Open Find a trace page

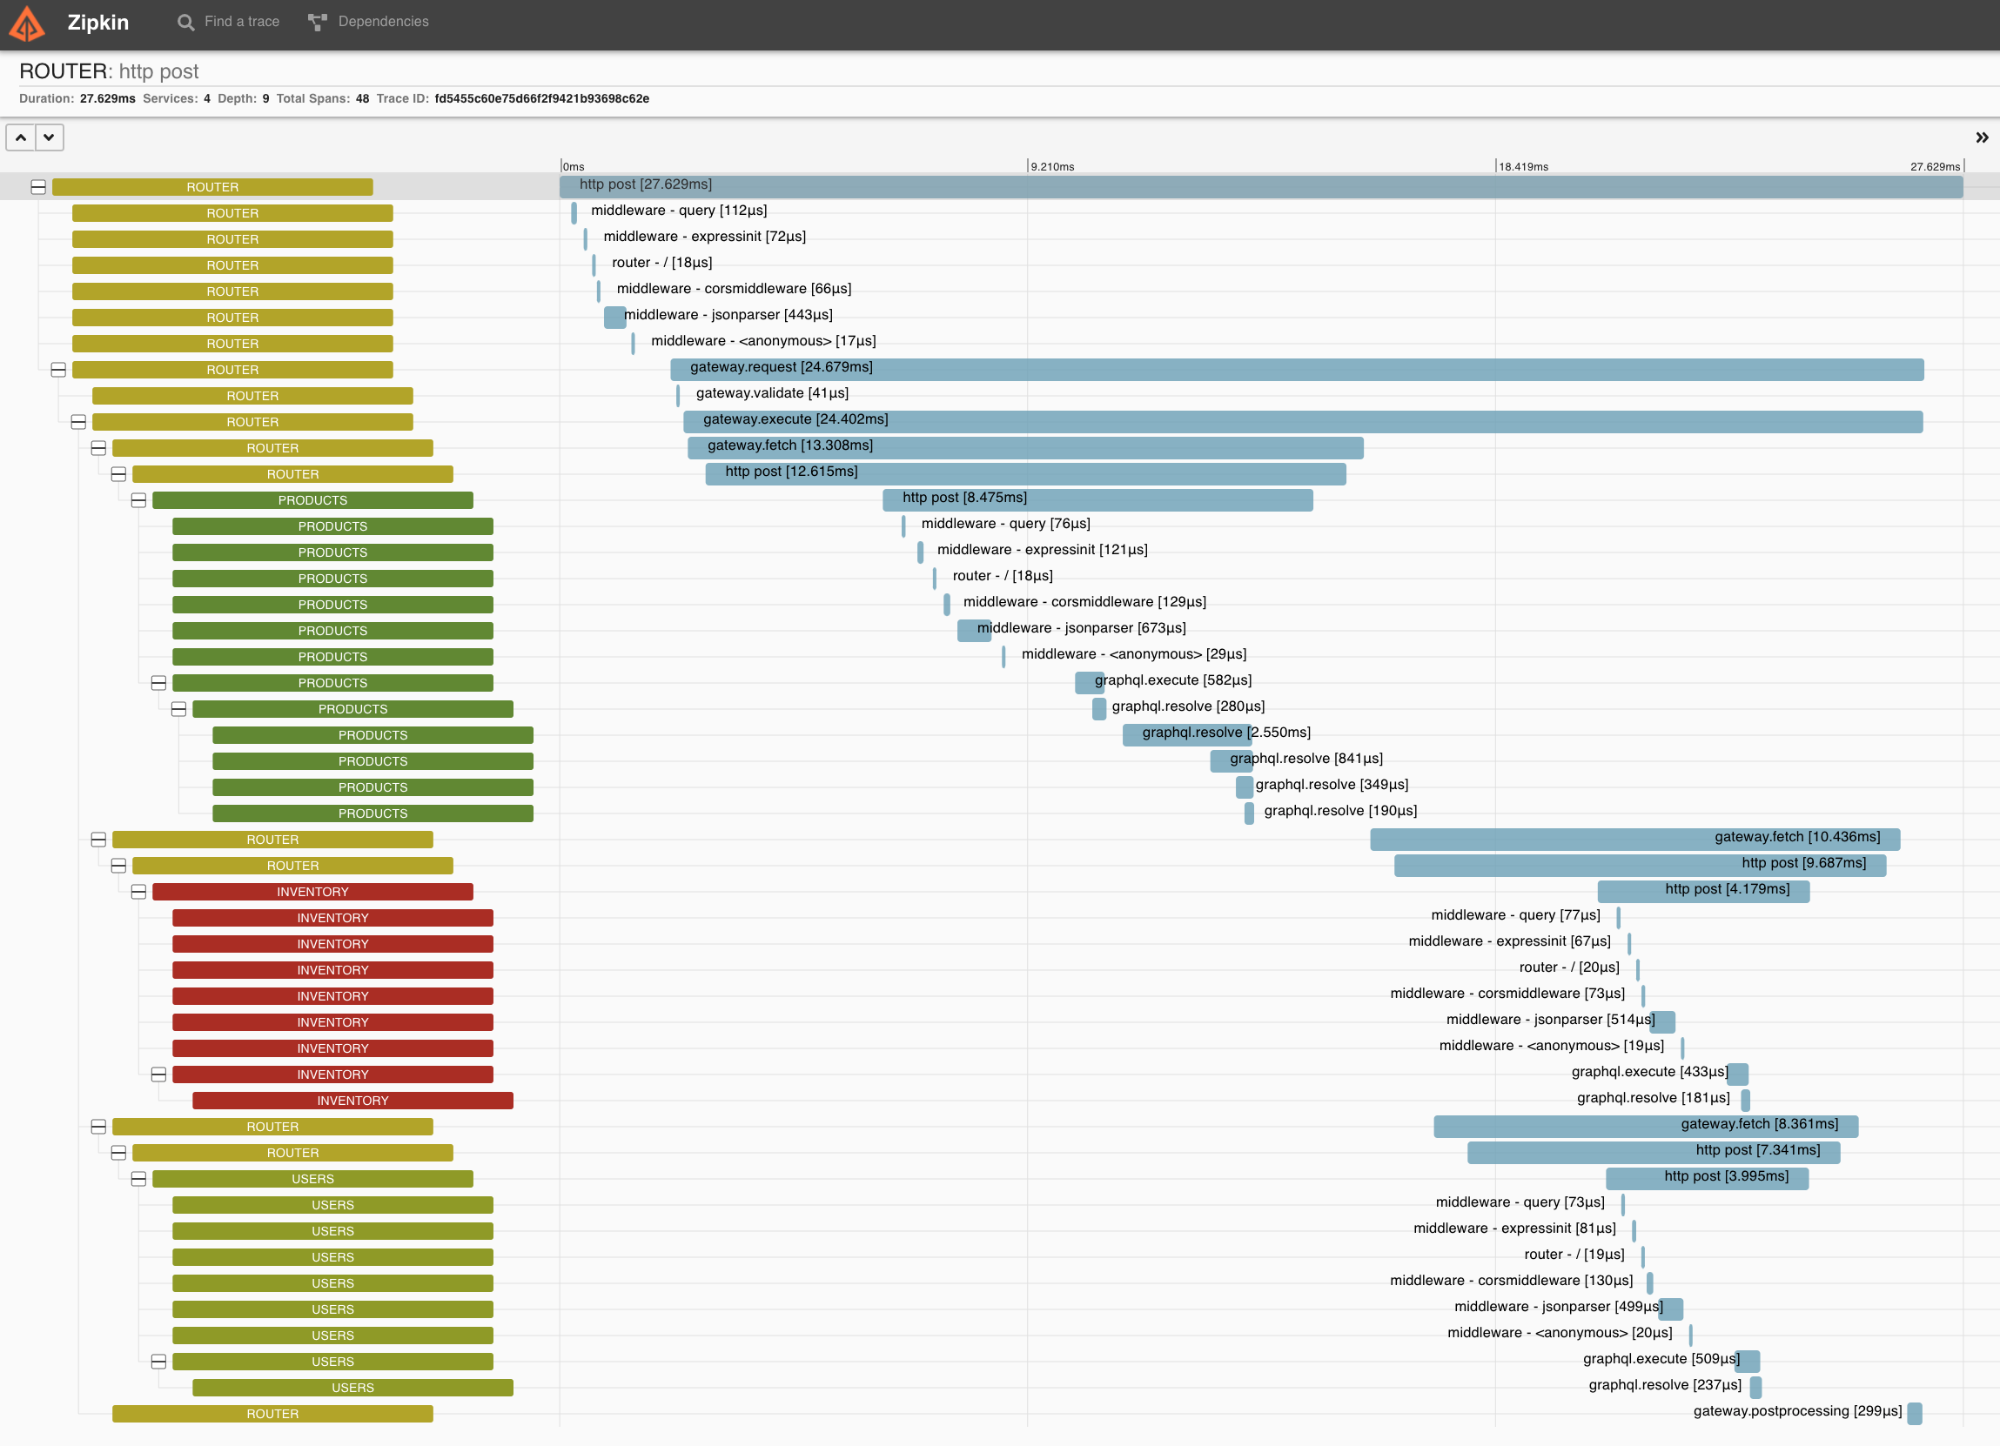(242, 22)
